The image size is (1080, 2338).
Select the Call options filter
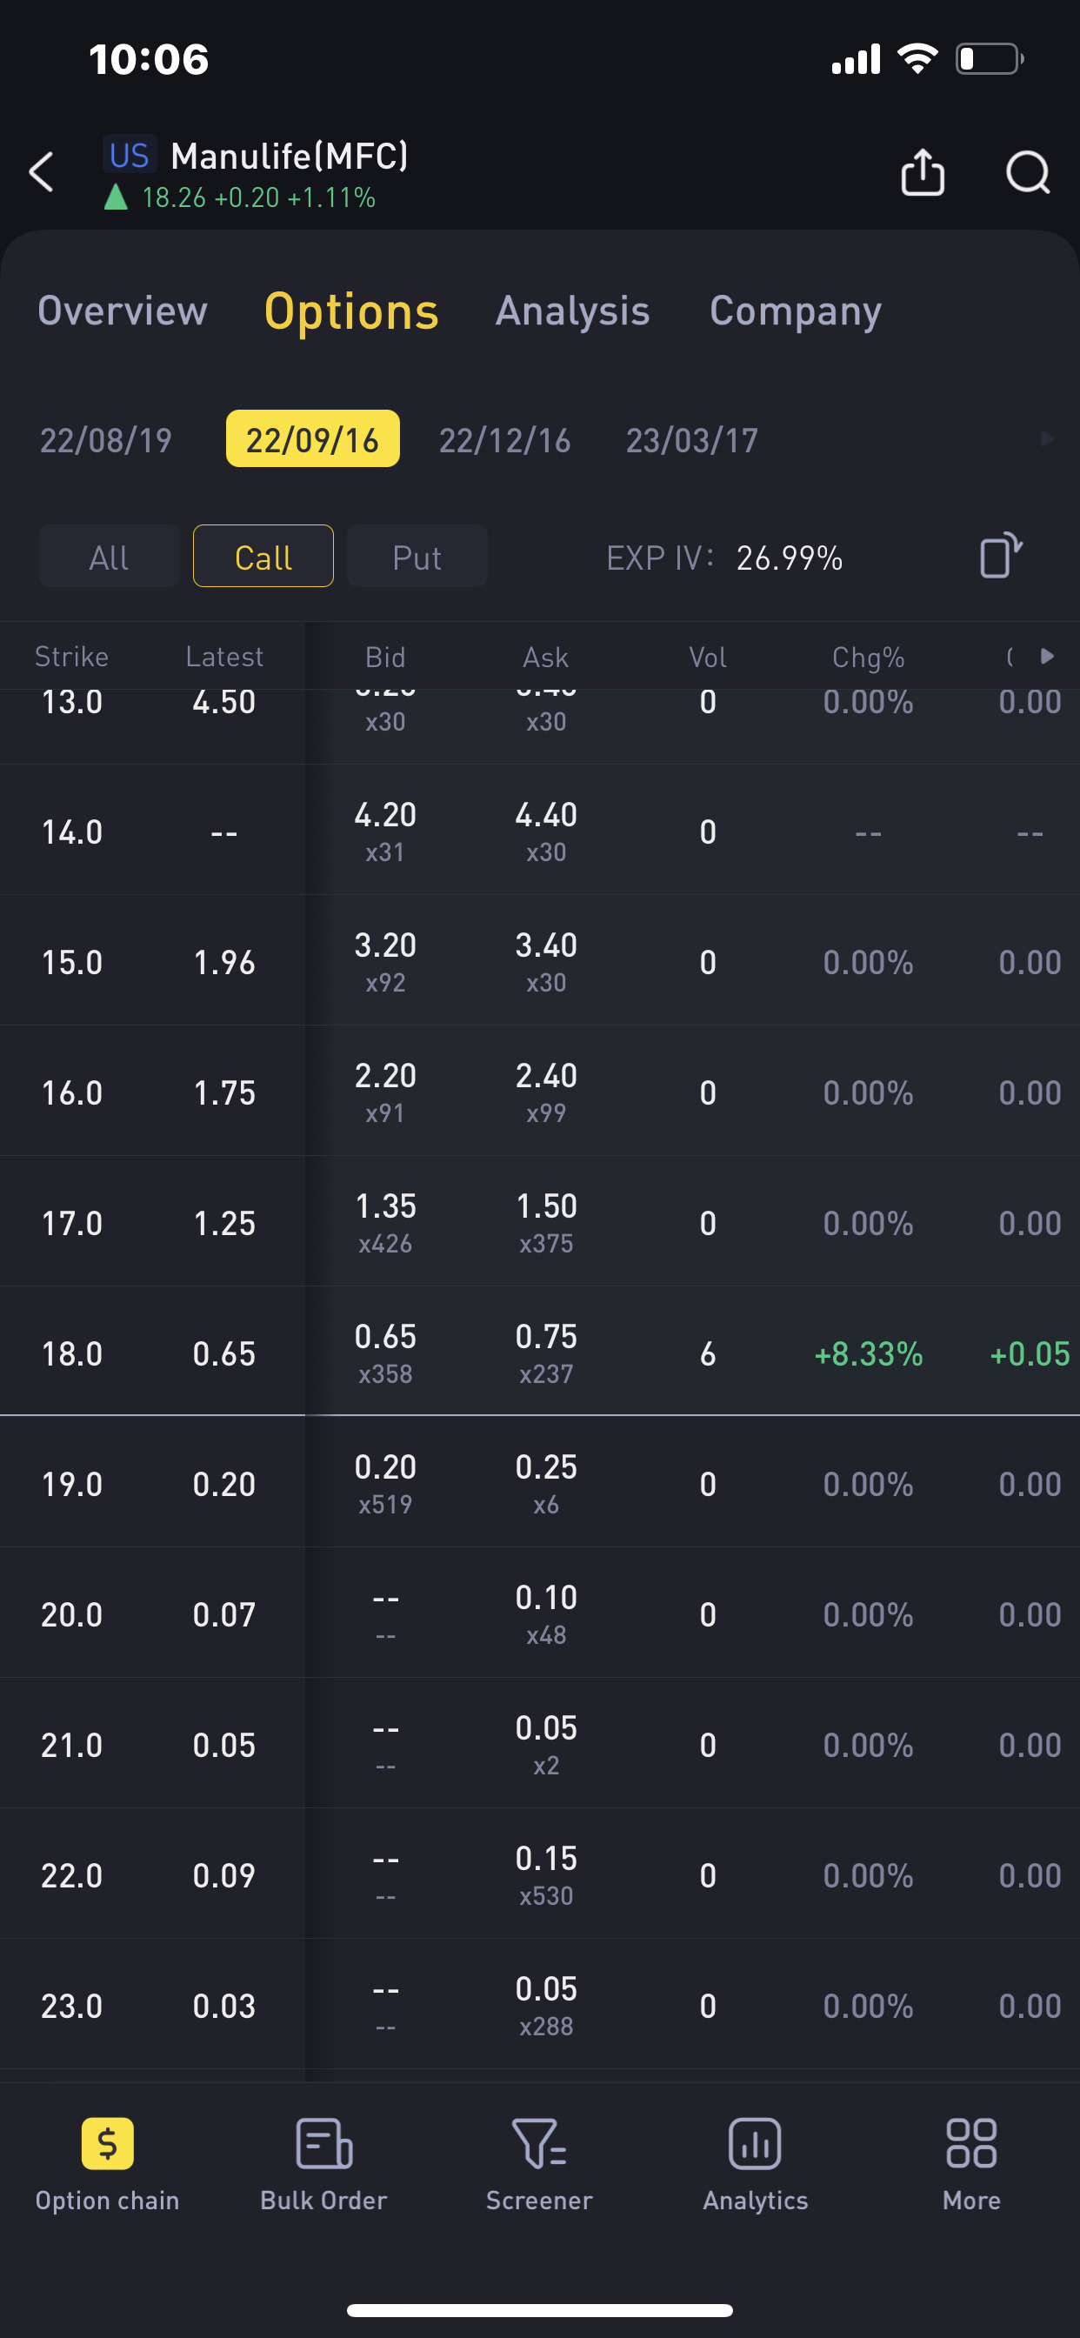263,557
